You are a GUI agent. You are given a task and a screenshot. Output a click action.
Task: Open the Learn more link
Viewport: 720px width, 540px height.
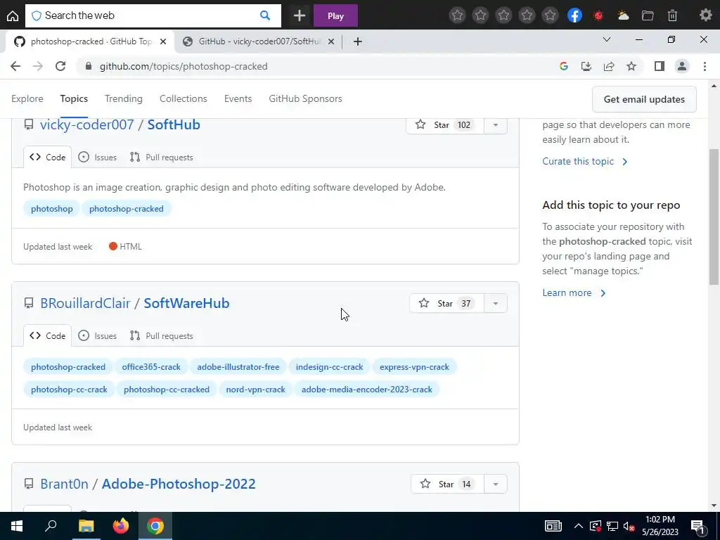[574, 293]
